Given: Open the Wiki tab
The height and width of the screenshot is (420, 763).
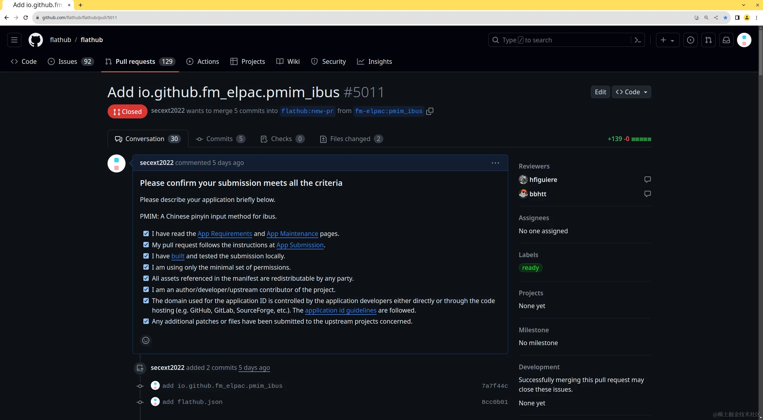Looking at the screenshot, I should (x=288, y=62).
